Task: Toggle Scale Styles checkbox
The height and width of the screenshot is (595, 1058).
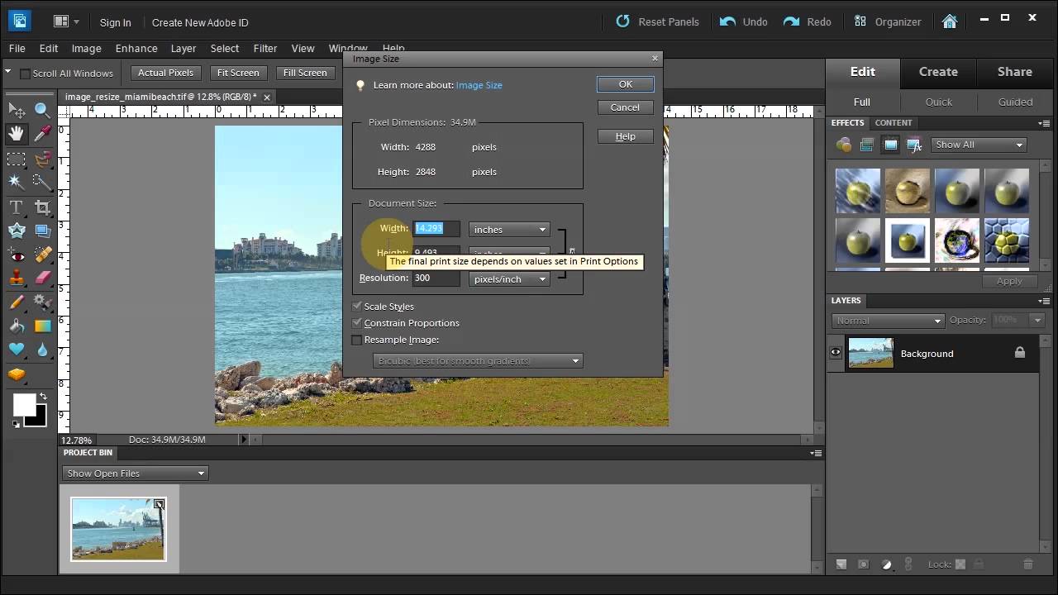Action: [357, 307]
